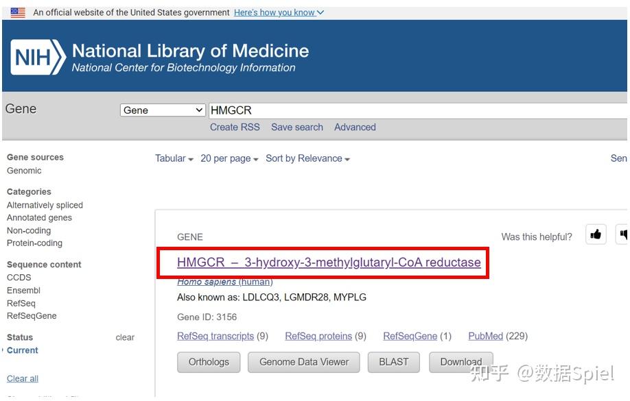Click the Save search link

point(297,127)
